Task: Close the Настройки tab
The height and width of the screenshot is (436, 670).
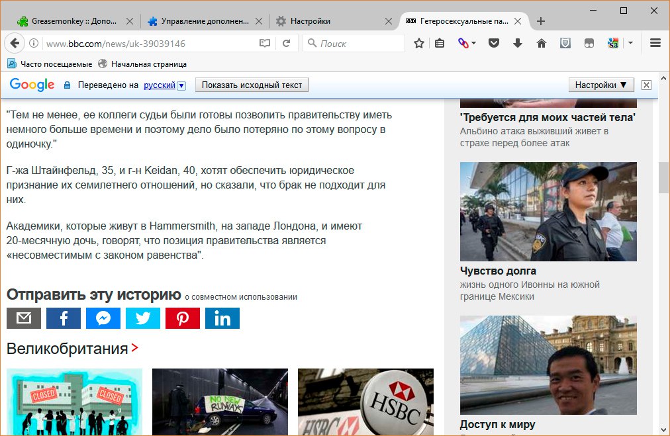Action: point(389,21)
